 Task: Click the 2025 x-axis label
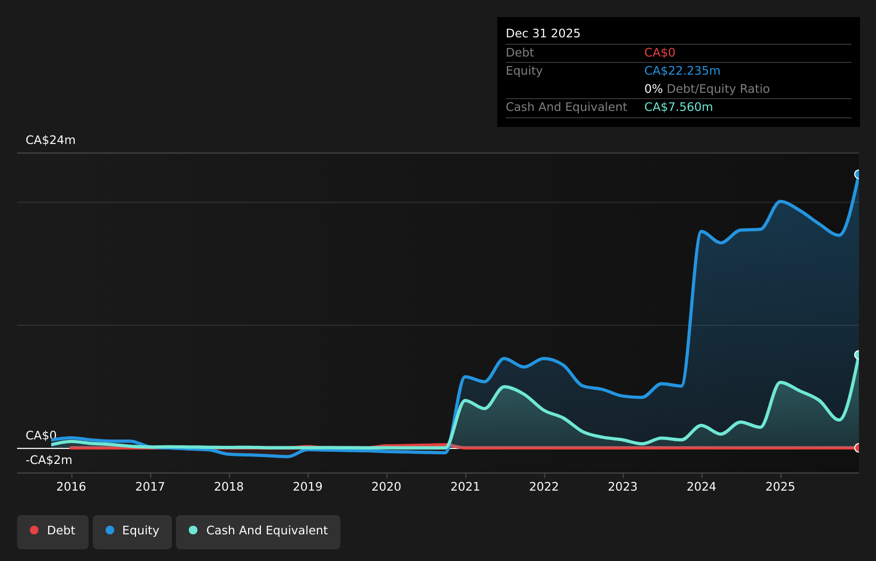(x=781, y=486)
